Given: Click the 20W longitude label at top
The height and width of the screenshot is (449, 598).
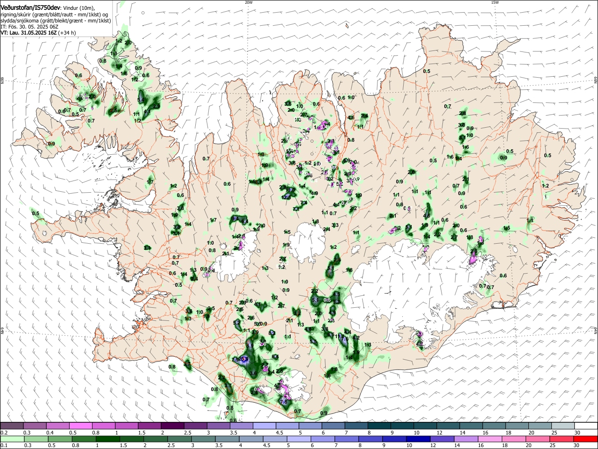Looking at the screenshot, I should click(x=249, y=2).
